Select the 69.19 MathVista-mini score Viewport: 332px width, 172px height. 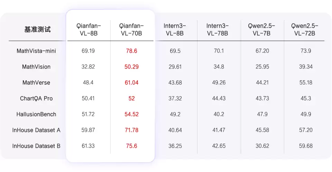click(88, 51)
